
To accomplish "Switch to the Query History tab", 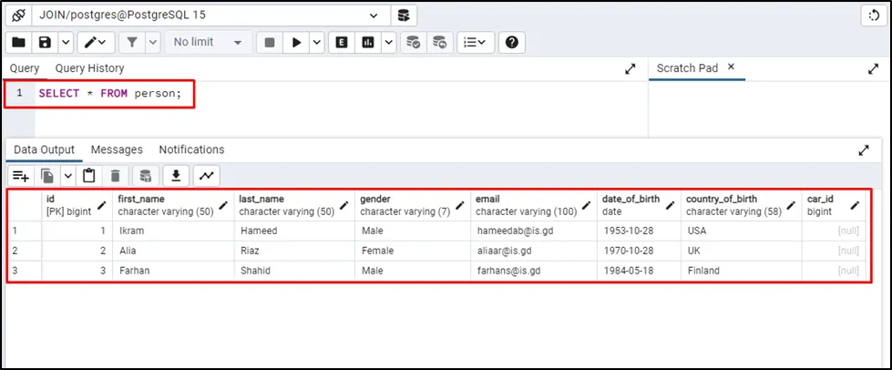I will point(89,68).
